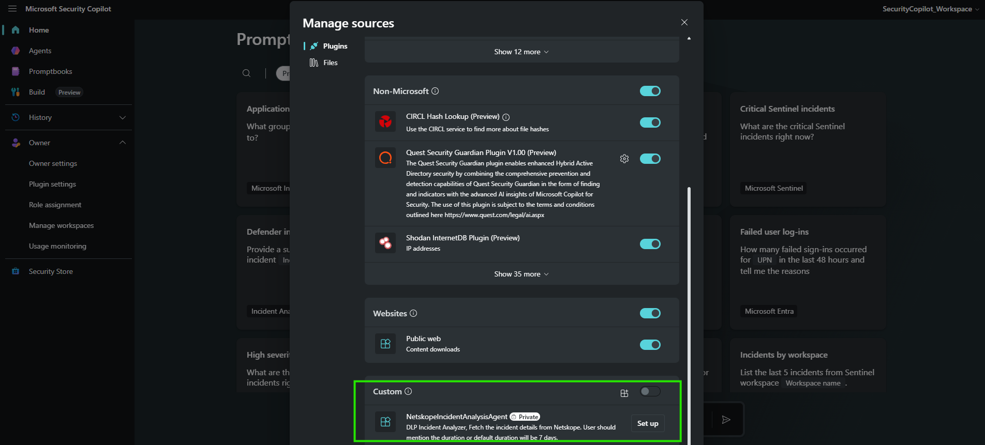Viewport: 985px width, 445px height.
Task: Select Critical Sentinel incidents prompt card
Action: tap(808, 149)
